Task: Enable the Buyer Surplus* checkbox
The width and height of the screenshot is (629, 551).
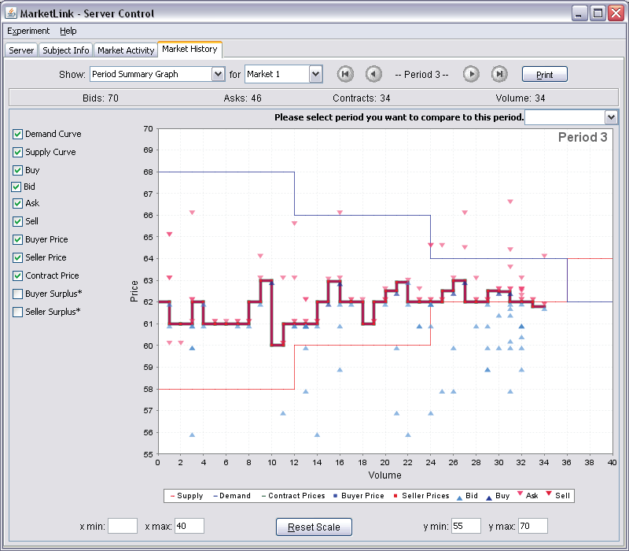Action: tap(17, 294)
